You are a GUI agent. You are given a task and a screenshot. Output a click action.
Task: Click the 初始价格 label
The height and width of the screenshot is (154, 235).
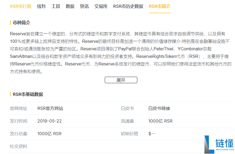coord(129,134)
